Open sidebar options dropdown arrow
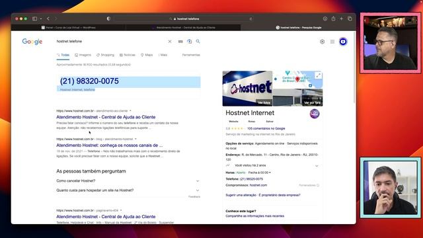This screenshot has width=423, height=238. (41, 19)
